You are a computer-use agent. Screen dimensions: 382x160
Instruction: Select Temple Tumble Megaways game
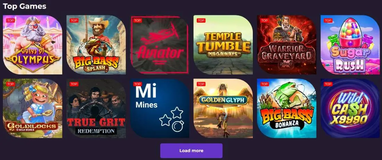223,45
